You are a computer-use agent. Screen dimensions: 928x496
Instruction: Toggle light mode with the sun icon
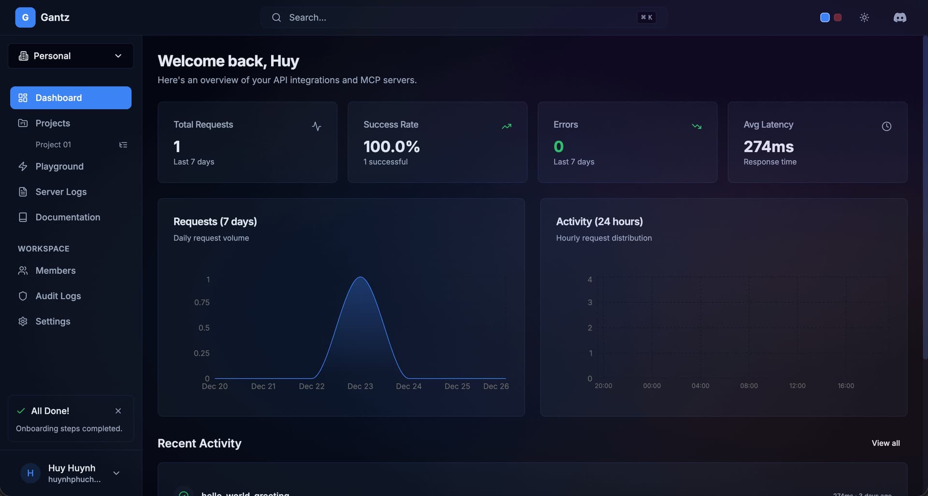864,17
